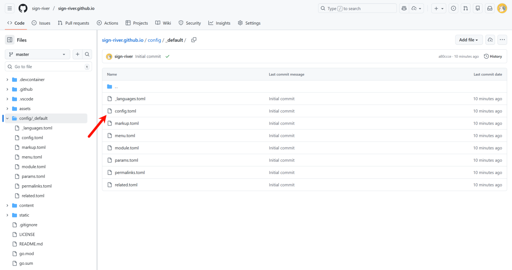This screenshot has width=512, height=270.
Task: Open the Pull requests tab
Action: (73, 23)
